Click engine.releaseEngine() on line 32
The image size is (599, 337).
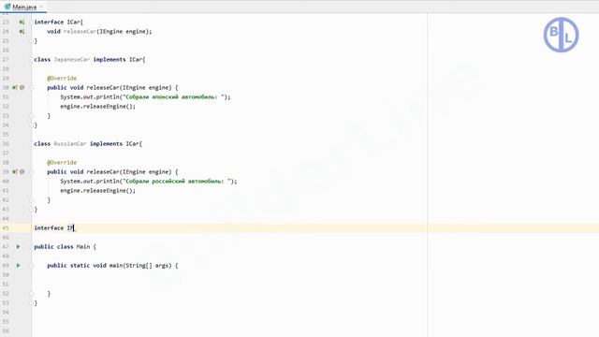(x=97, y=107)
